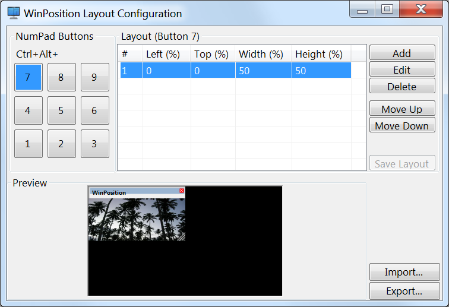Image resolution: width=449 pixels, height=307 pixels.
Task: Click the WinPosition monitor app icon
Action: [14, 13]
